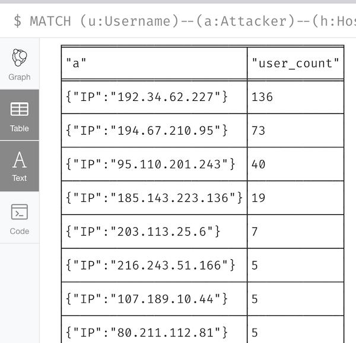Click the "user_count" column header
The image size is (356, 343).
pyautogui.click(x=295, y=63)
